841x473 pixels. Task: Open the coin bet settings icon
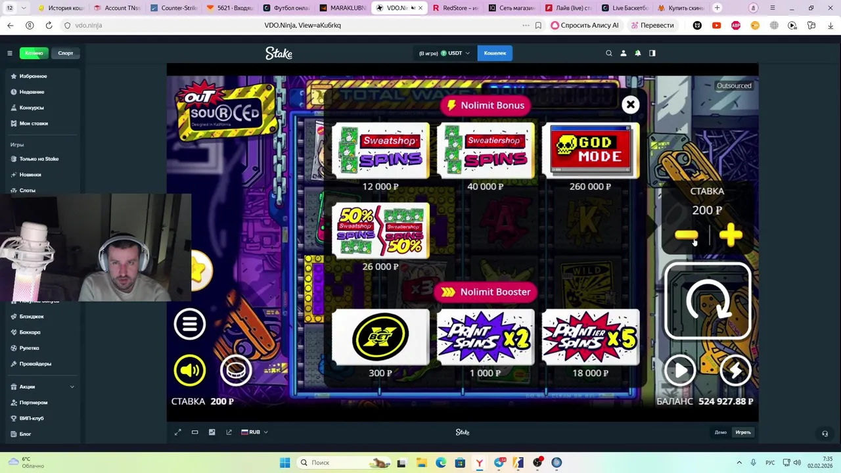point(236,371)
